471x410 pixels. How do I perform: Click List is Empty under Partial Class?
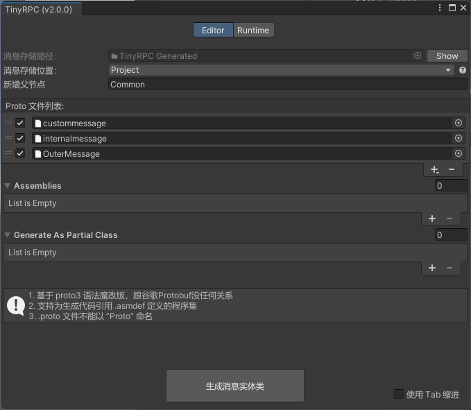point(33,253)
